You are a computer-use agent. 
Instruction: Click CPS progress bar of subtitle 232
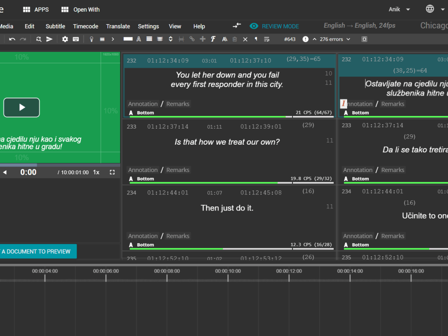coord(232,116)
